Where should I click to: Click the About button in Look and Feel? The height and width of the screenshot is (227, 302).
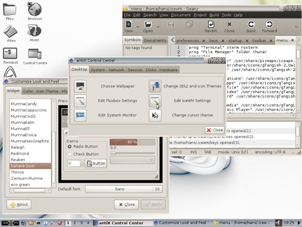pos(19,205)
